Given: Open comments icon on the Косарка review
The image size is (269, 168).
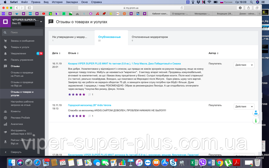Looking at the screenshot, I should [x=90, y=94].
